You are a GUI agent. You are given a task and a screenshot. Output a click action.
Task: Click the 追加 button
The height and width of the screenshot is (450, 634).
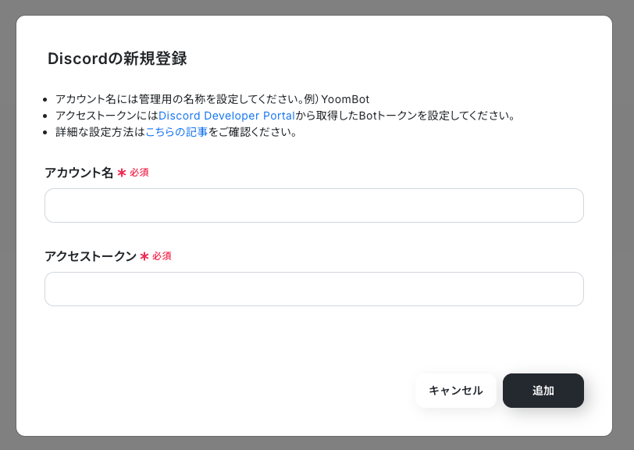[543, 391]
